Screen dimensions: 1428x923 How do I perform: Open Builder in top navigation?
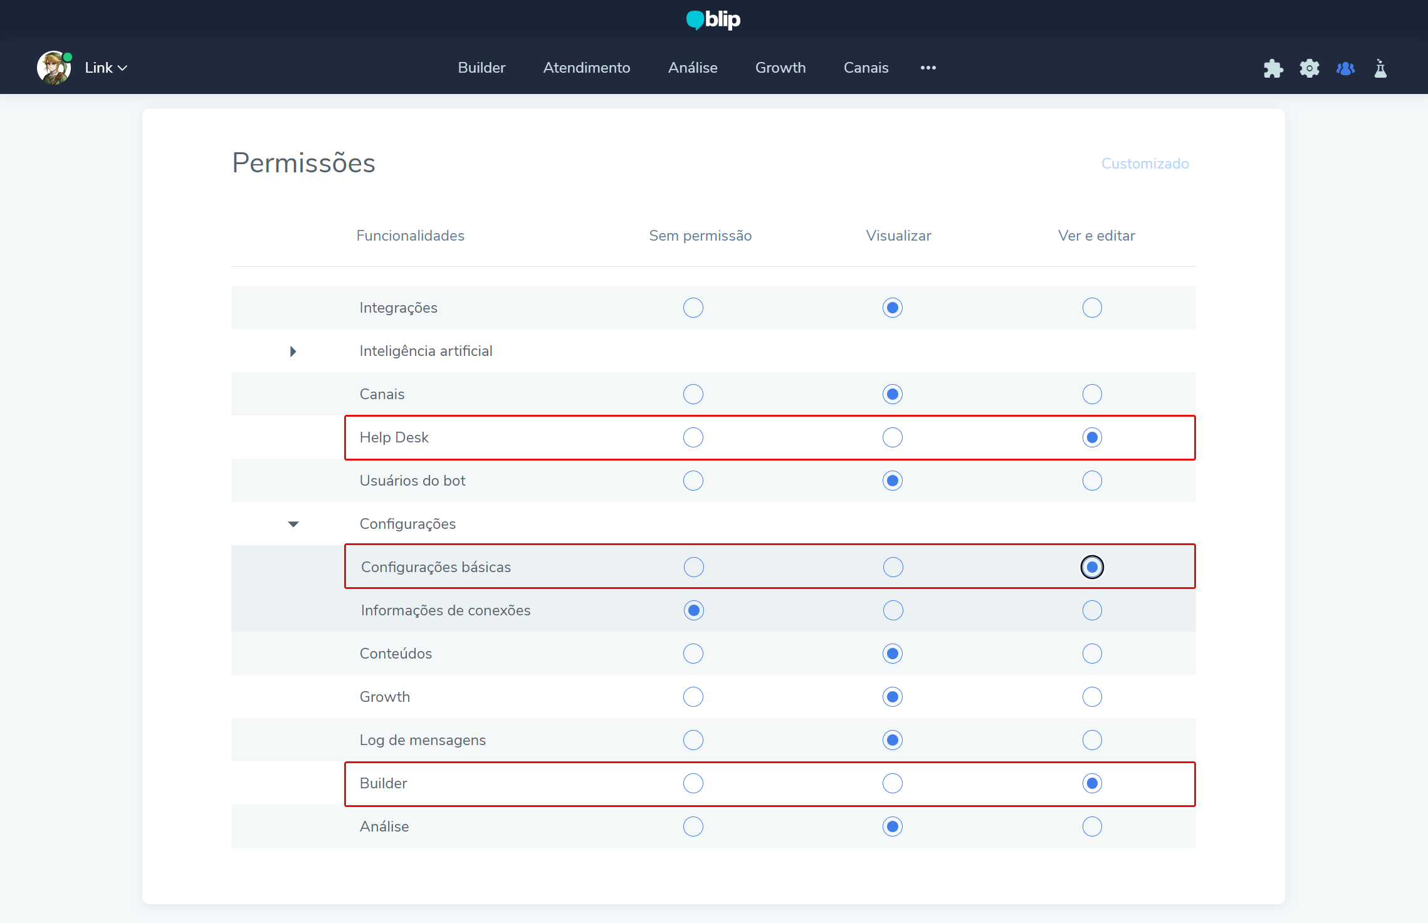click(x=481, y=68)
